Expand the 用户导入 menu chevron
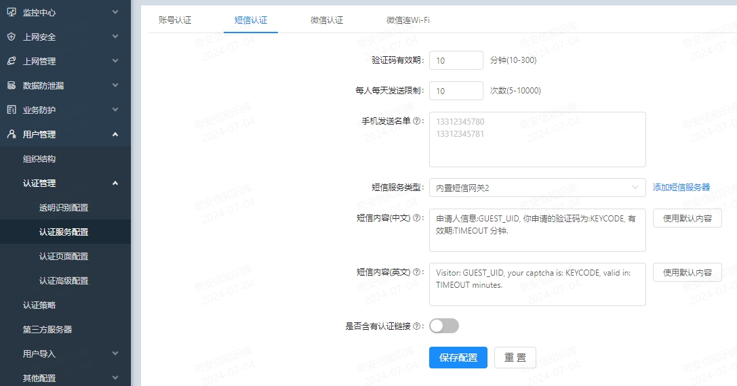737x386 pixels. 115,353
